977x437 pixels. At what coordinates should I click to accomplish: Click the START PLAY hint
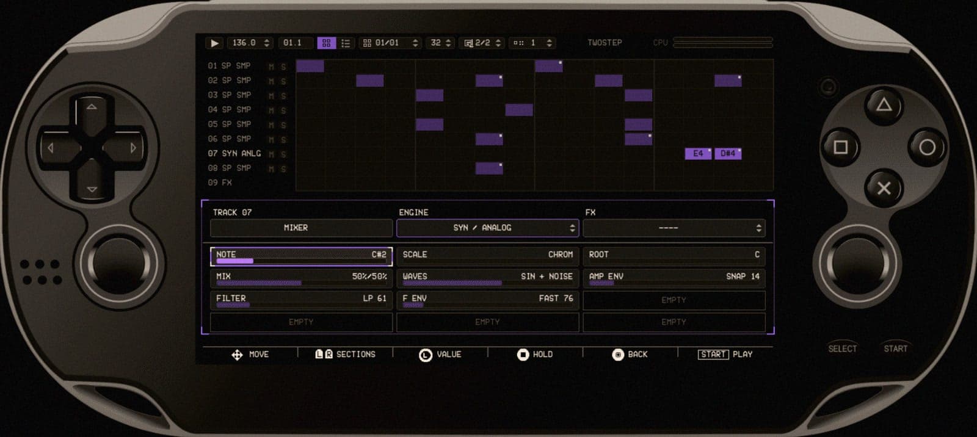(725, 355)
